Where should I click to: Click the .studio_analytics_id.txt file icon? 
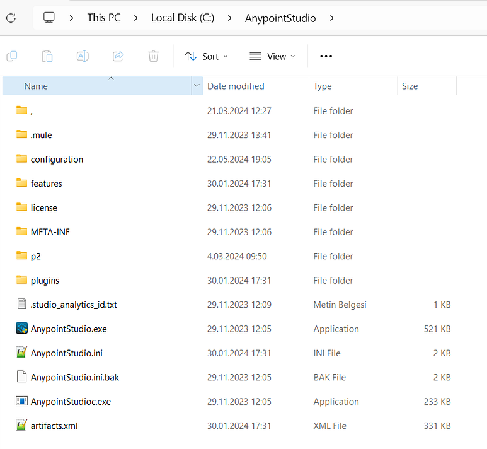click(21, 304)
